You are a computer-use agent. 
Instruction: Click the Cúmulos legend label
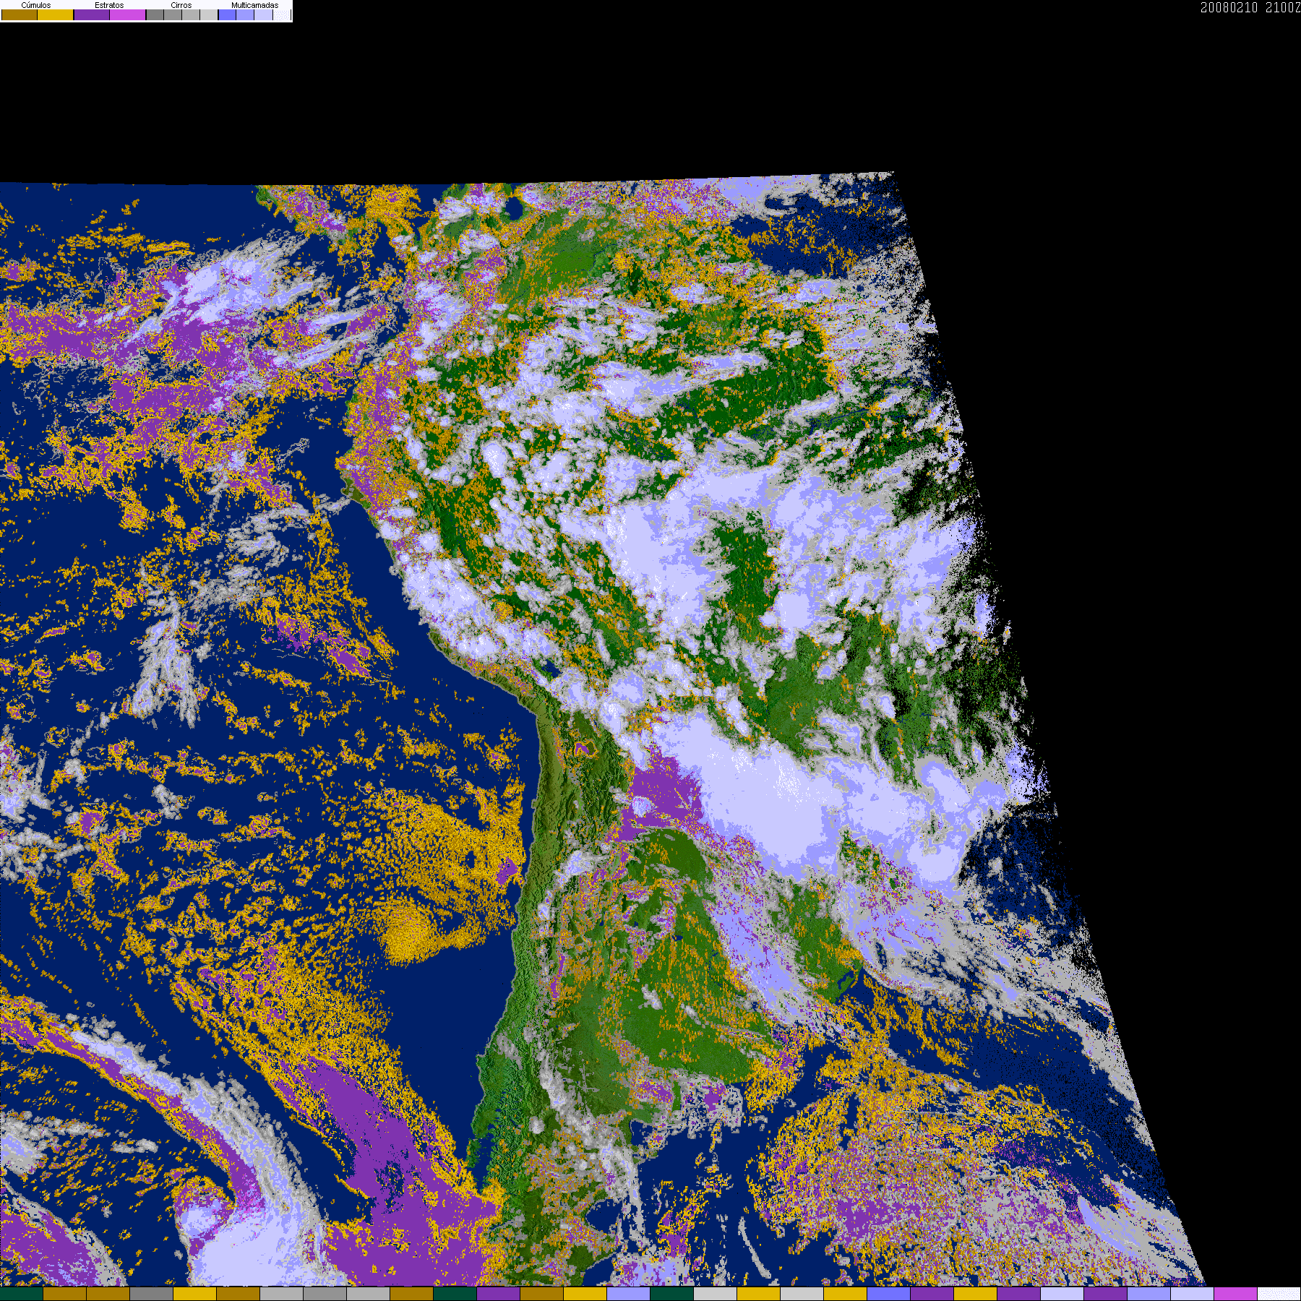coord(36,5)
